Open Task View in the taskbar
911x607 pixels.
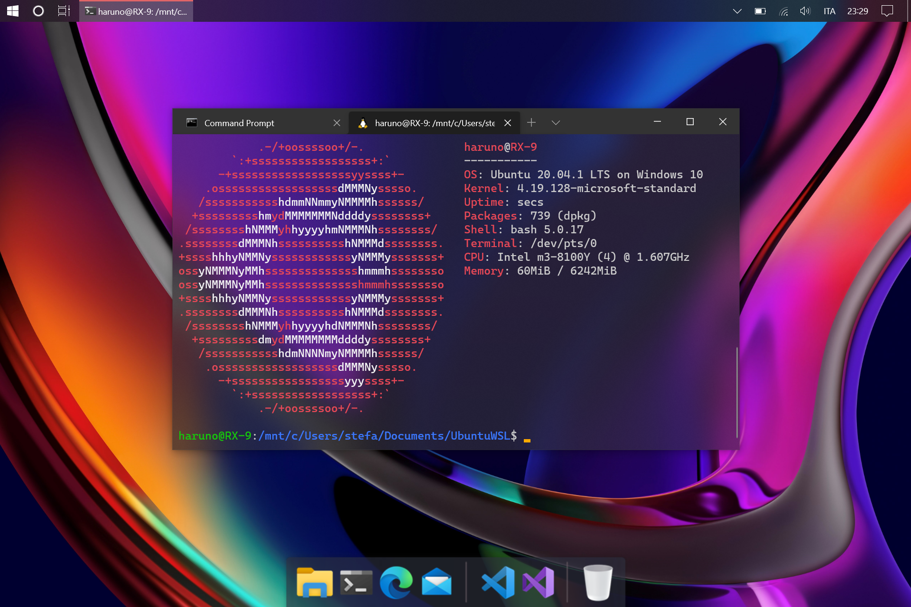point(64,11)
